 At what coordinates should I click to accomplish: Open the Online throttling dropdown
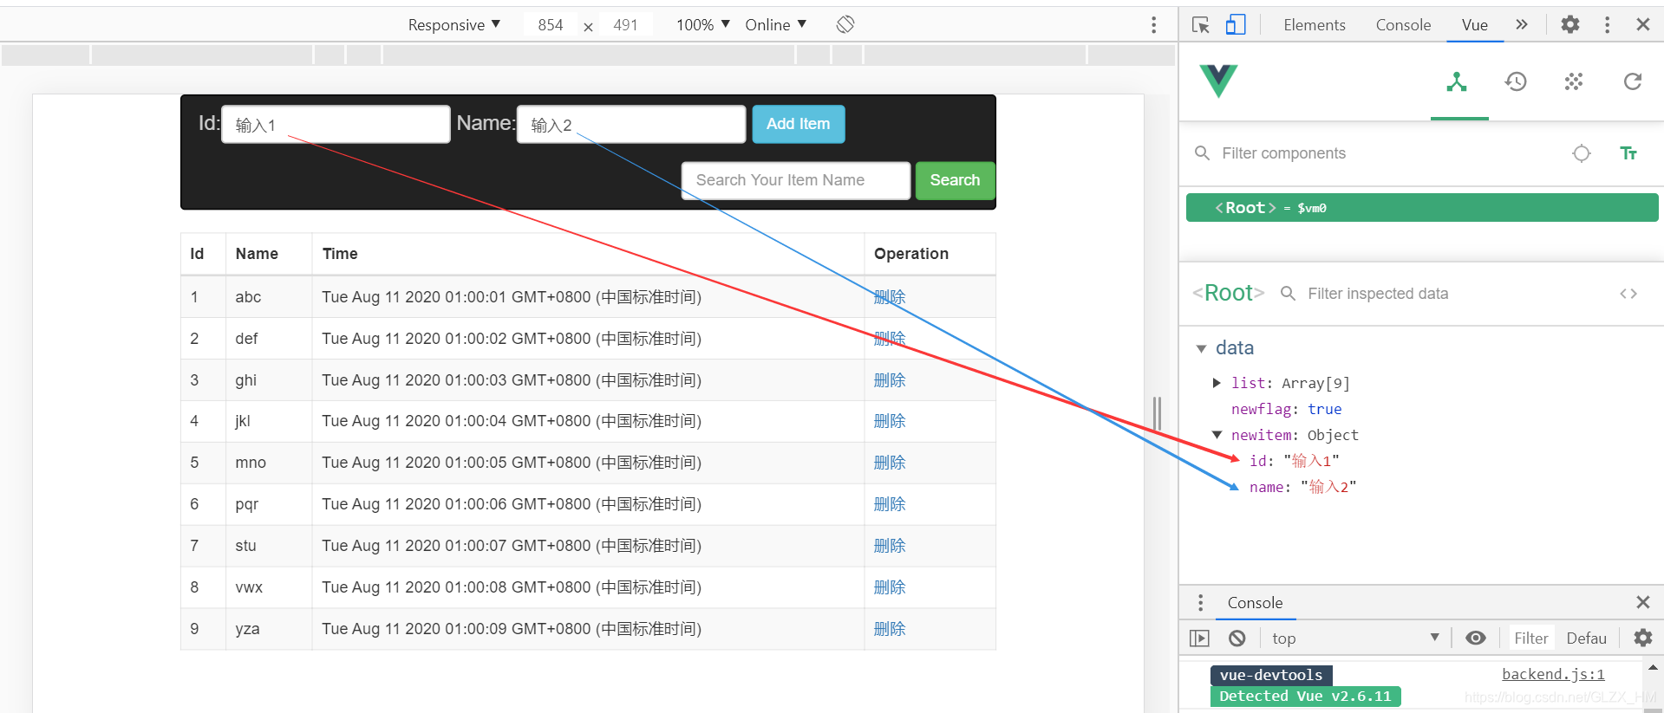[776, 25]
